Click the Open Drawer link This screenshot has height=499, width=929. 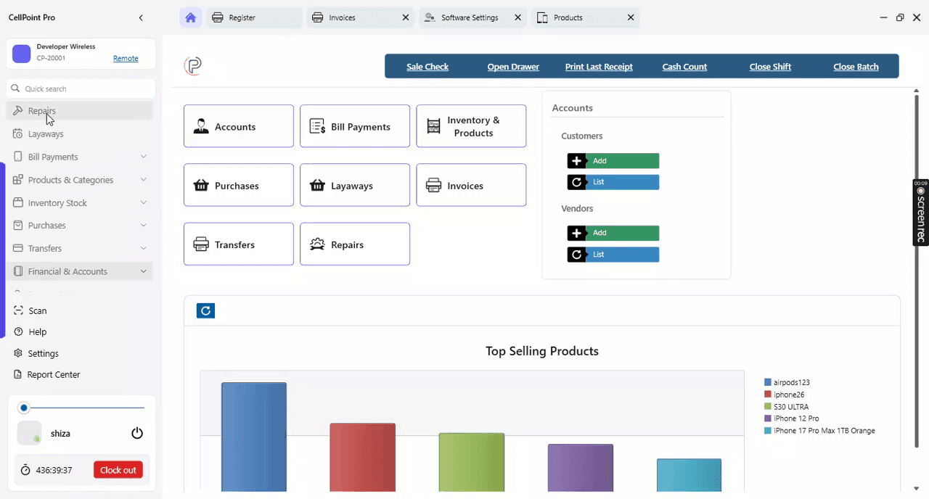[513, 67]
